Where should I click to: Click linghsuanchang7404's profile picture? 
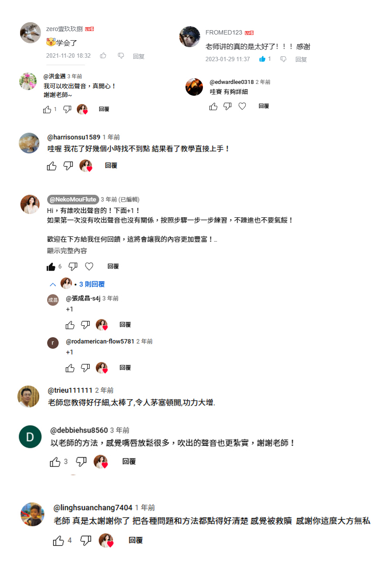coord(33,514)
